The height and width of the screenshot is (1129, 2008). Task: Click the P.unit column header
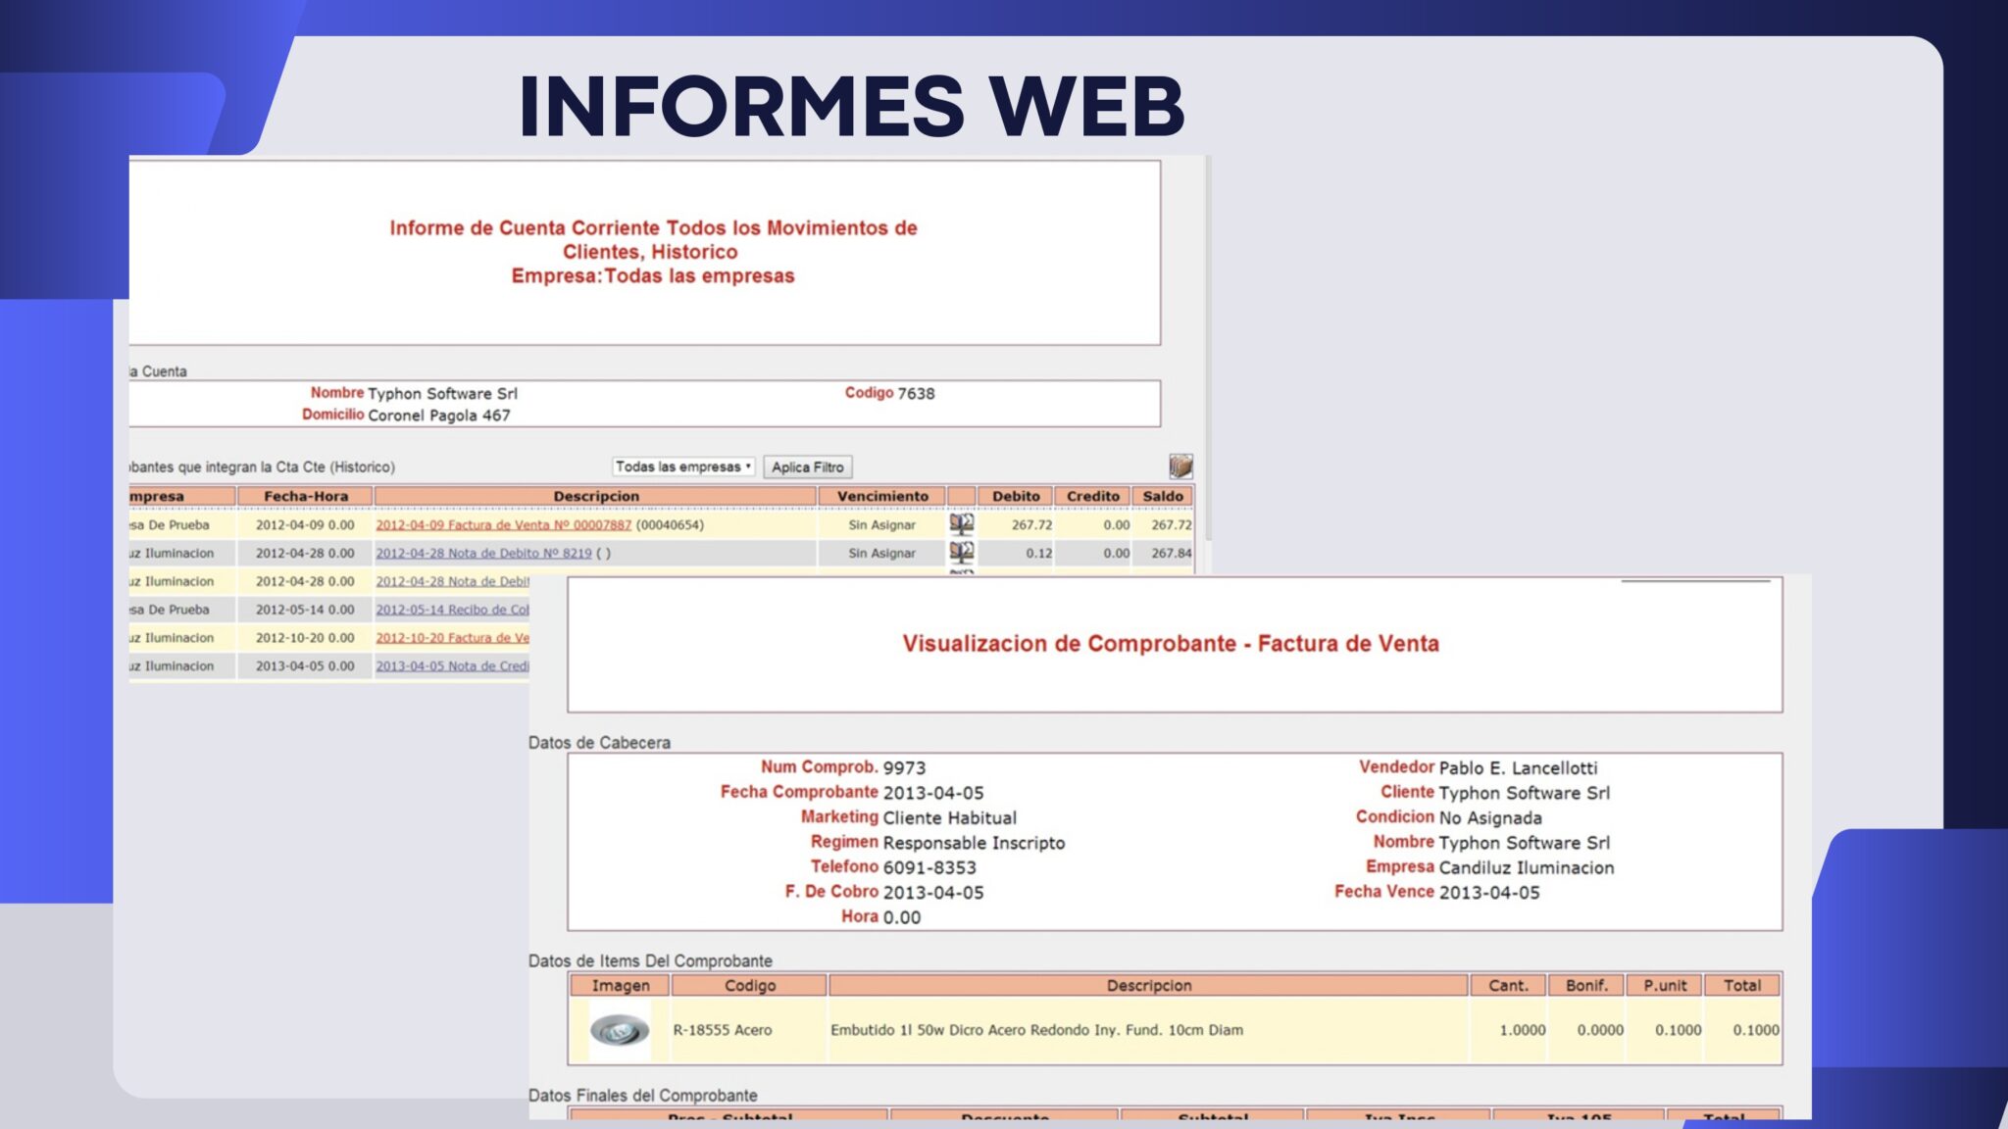click(x=1664, y=986)
